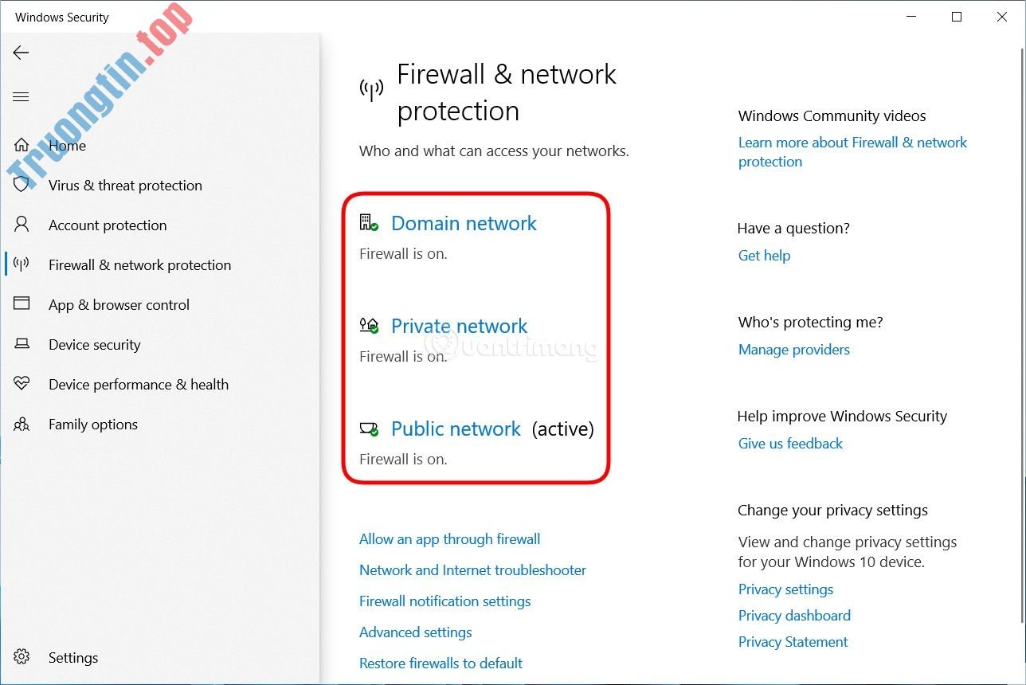Click the Device security laptop icon
The width and height of the screenshot is (1026, 685).
click(x=22, y=344)
